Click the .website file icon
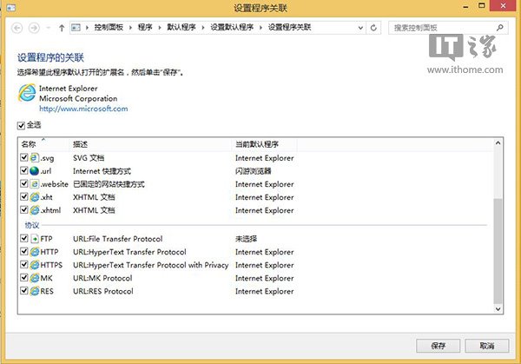The height and width of the screenshot is (364, 521). coord(35,184)
